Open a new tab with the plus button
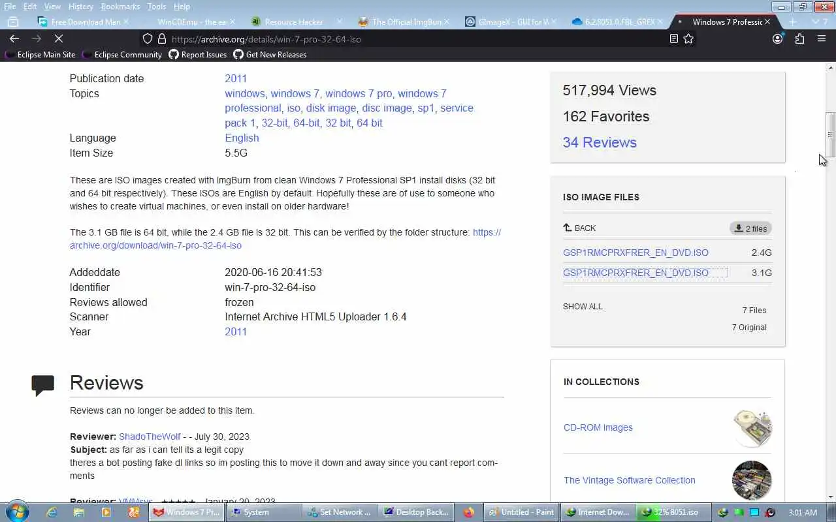This screenshot has height=522, width=836. click(x=792, y=22)
